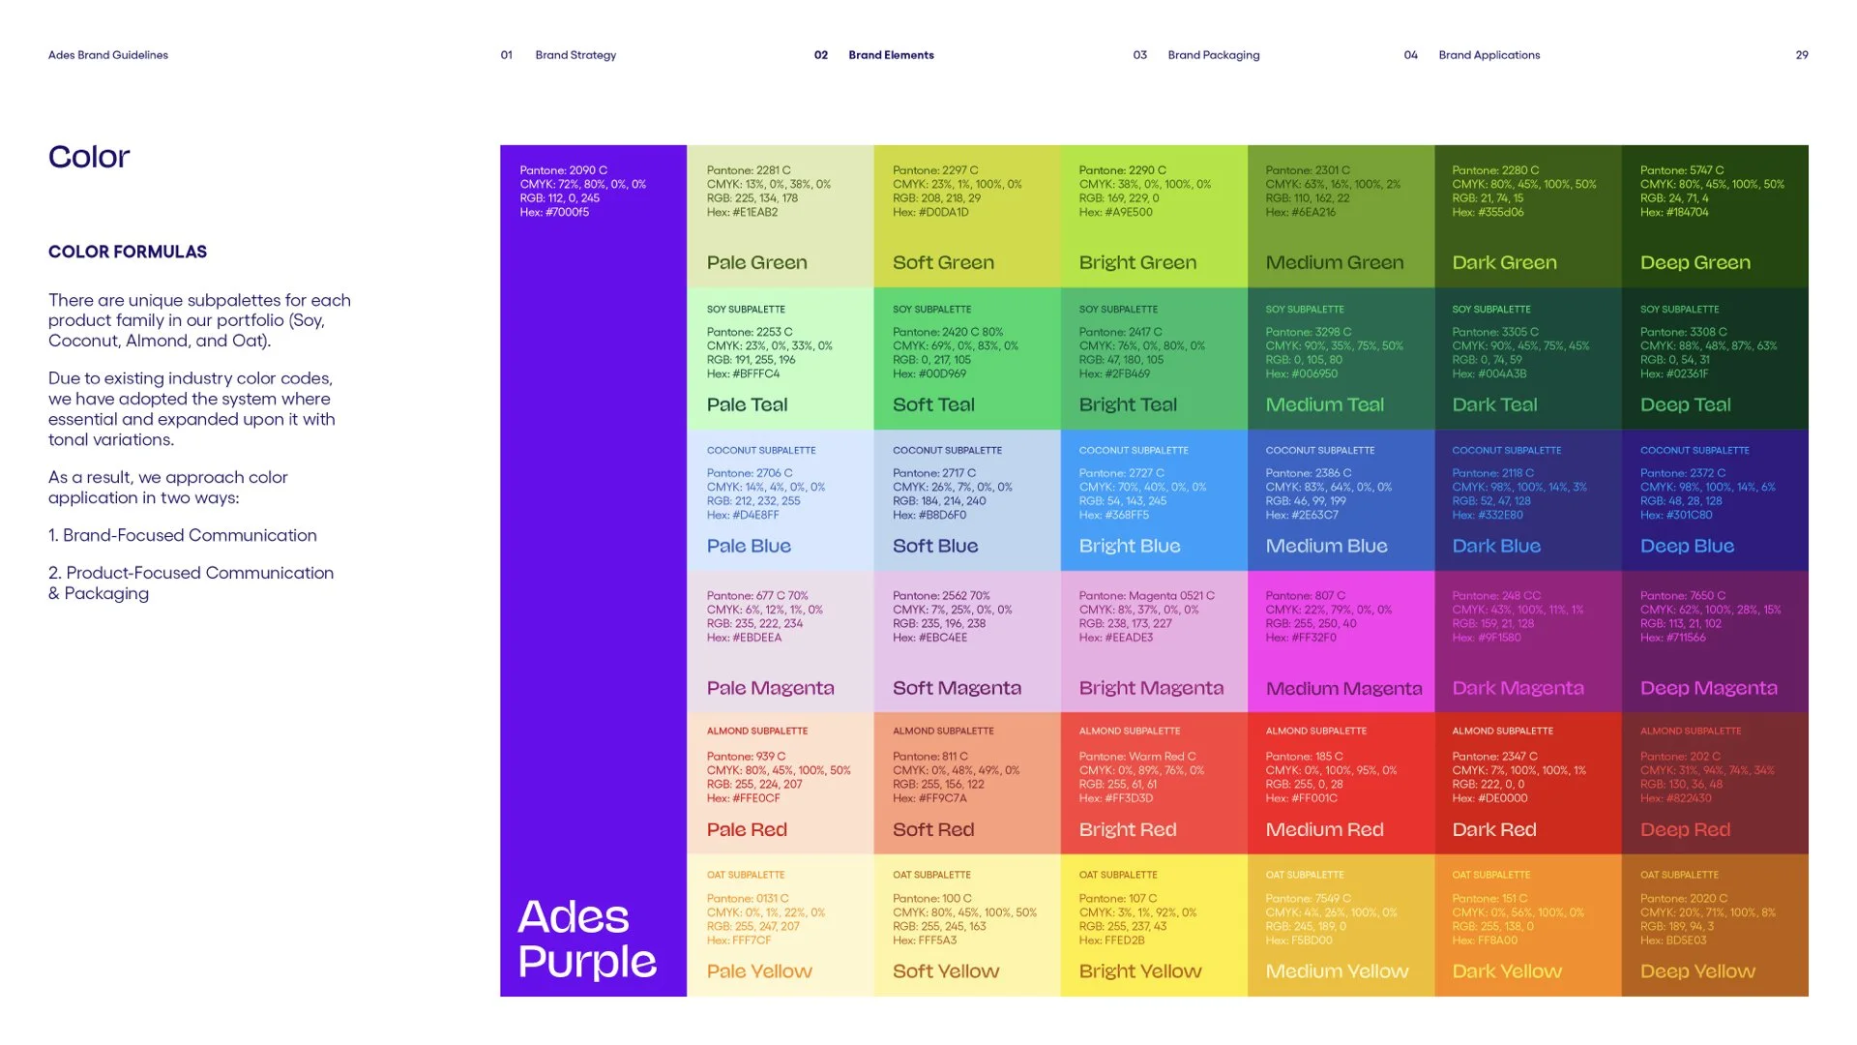
Task: Select the Deep Green swatch
Action: (1715, 216)
